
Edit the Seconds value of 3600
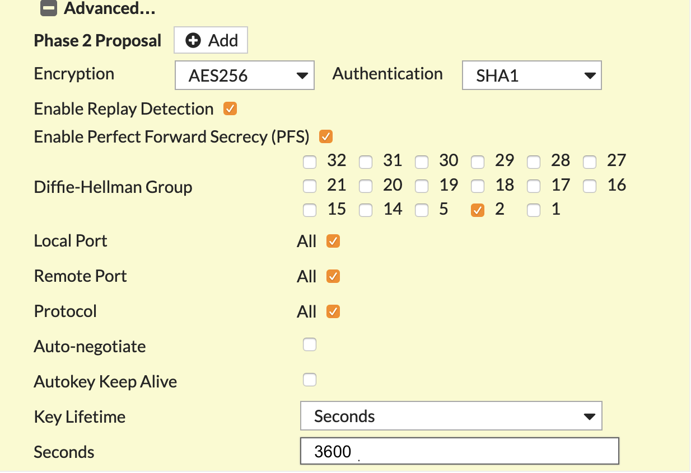click(x=459, y=451)
